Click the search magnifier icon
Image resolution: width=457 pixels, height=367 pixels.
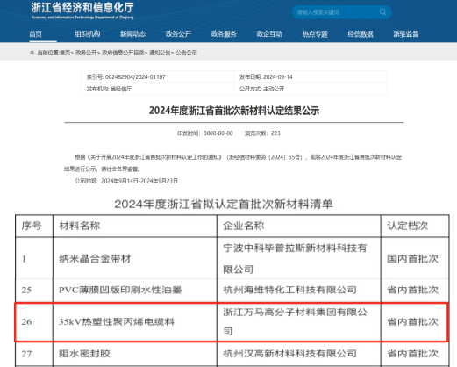(x=382, y=12)
